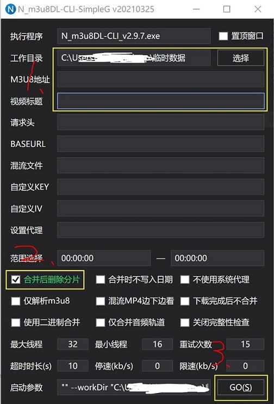Enable the 置顶窗口 checkbox
Screen dimensions: 274x404
tap(223, 36)
